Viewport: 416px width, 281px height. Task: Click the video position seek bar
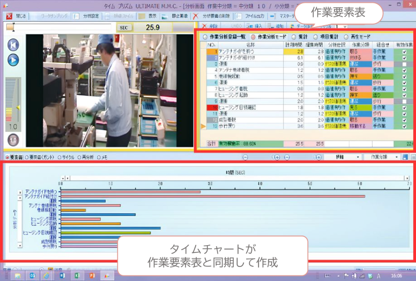coord(58,27)
